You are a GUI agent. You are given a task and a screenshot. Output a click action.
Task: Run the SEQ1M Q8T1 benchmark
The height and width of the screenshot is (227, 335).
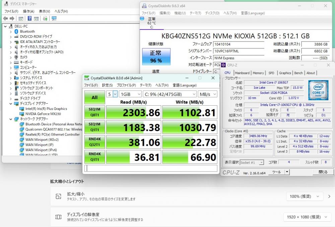(95, 112)
